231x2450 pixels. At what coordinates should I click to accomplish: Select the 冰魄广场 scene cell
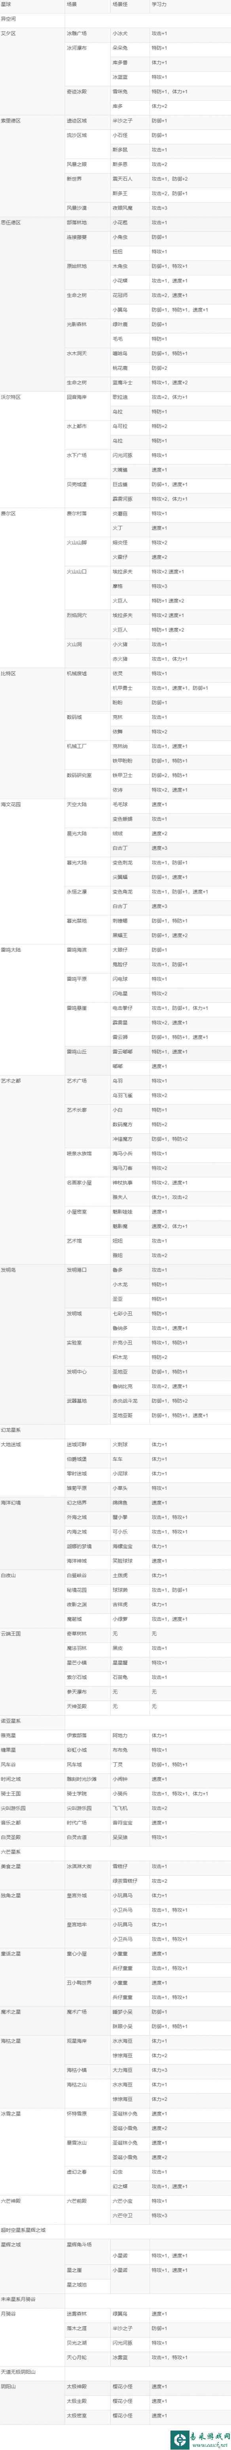click(x=87, y=33)
